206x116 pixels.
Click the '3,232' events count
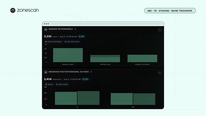(x=48, y=36)
